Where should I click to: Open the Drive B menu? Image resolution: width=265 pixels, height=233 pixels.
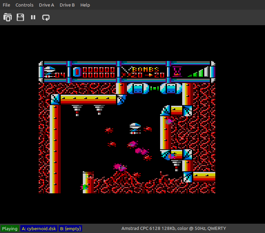click(x=67, y=5)
